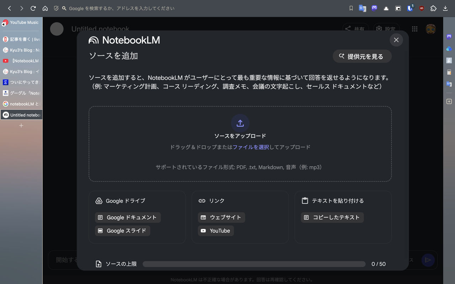Open the browser home page

coord(45,8)
